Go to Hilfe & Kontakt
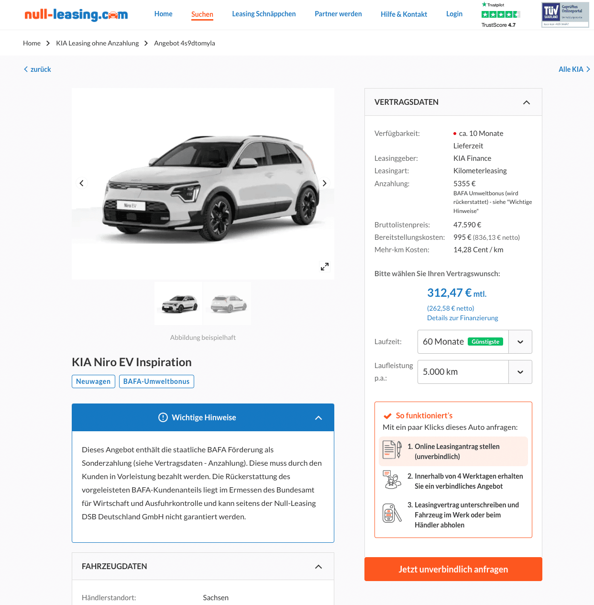Image resolution: width=594 pixels, height=605 pixels. (x=404, y=14)
